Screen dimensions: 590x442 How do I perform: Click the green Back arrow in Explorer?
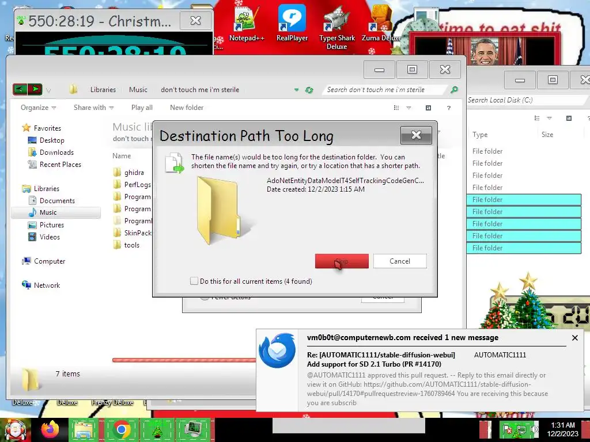point(20,89)
